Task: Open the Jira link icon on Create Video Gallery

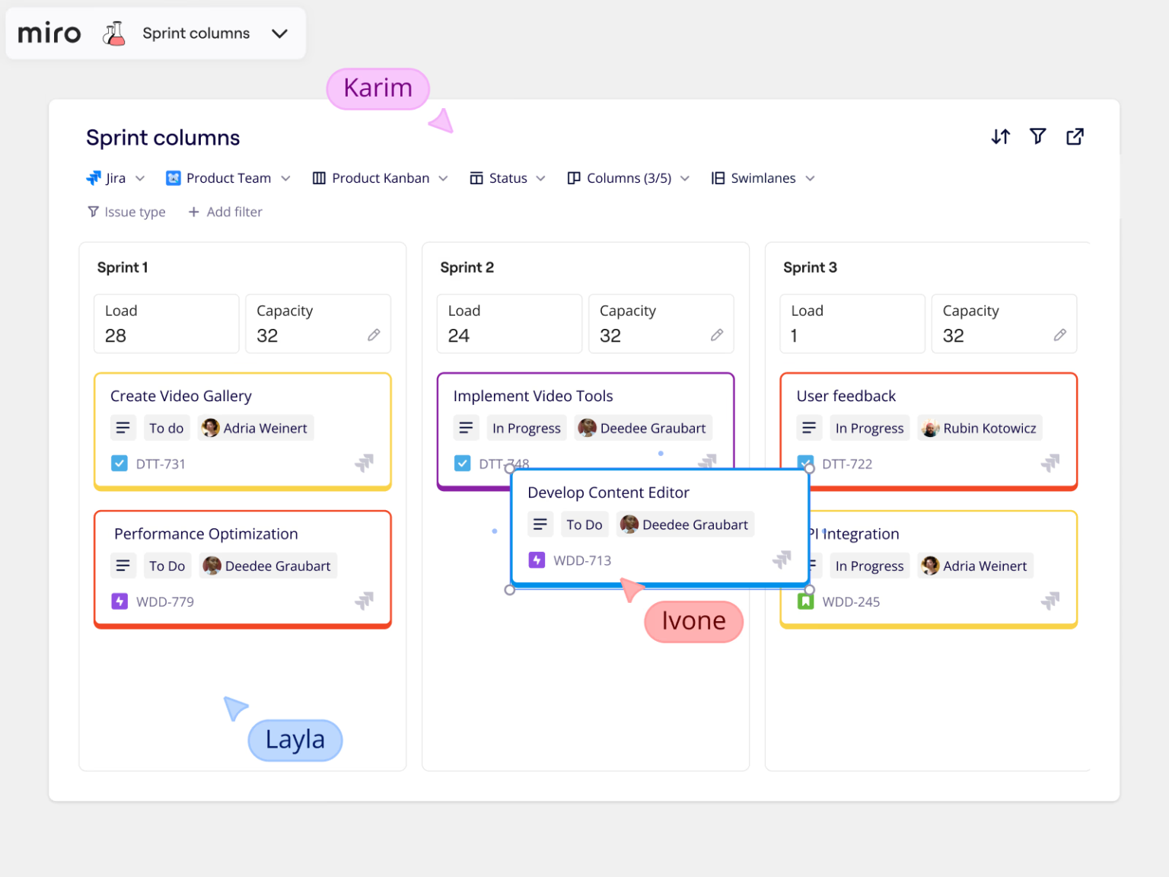Action: click(365, 463)
